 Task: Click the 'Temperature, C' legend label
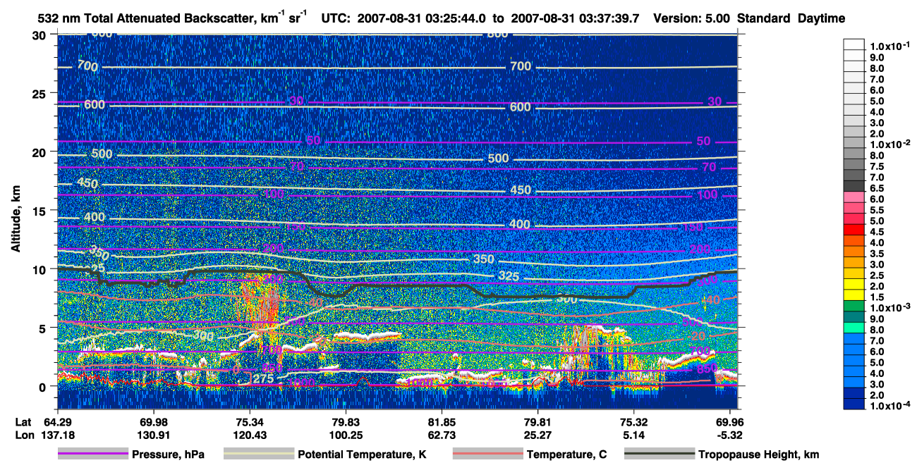566,455
